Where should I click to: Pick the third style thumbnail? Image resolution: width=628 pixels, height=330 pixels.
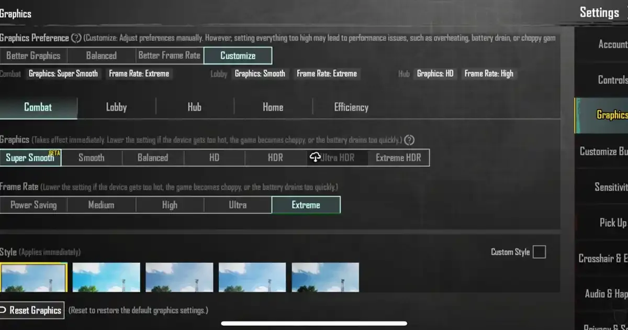[x=179, y=277]
